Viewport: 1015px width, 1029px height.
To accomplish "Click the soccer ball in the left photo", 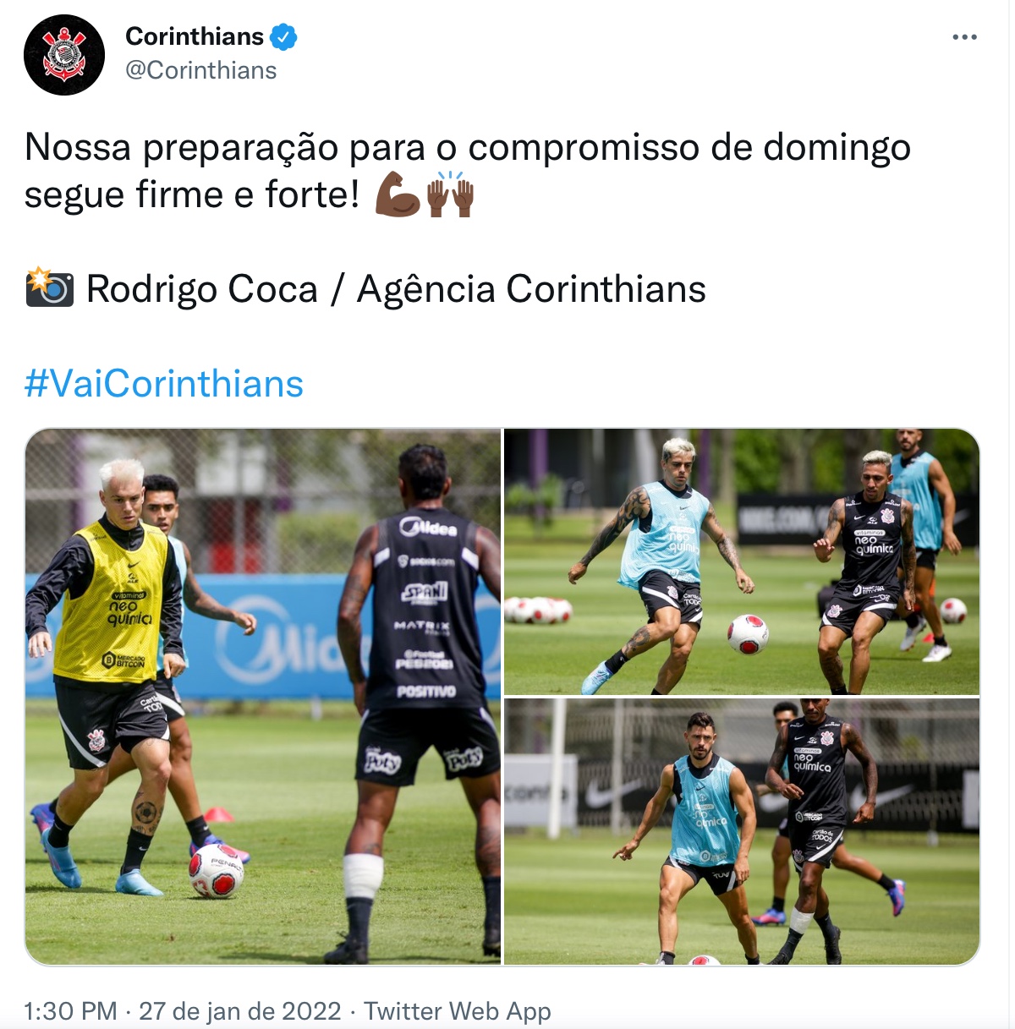I will pyautogui.click(x=217, y=870).
